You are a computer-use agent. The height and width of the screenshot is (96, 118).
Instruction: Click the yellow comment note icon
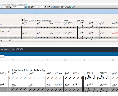(7, 7)
